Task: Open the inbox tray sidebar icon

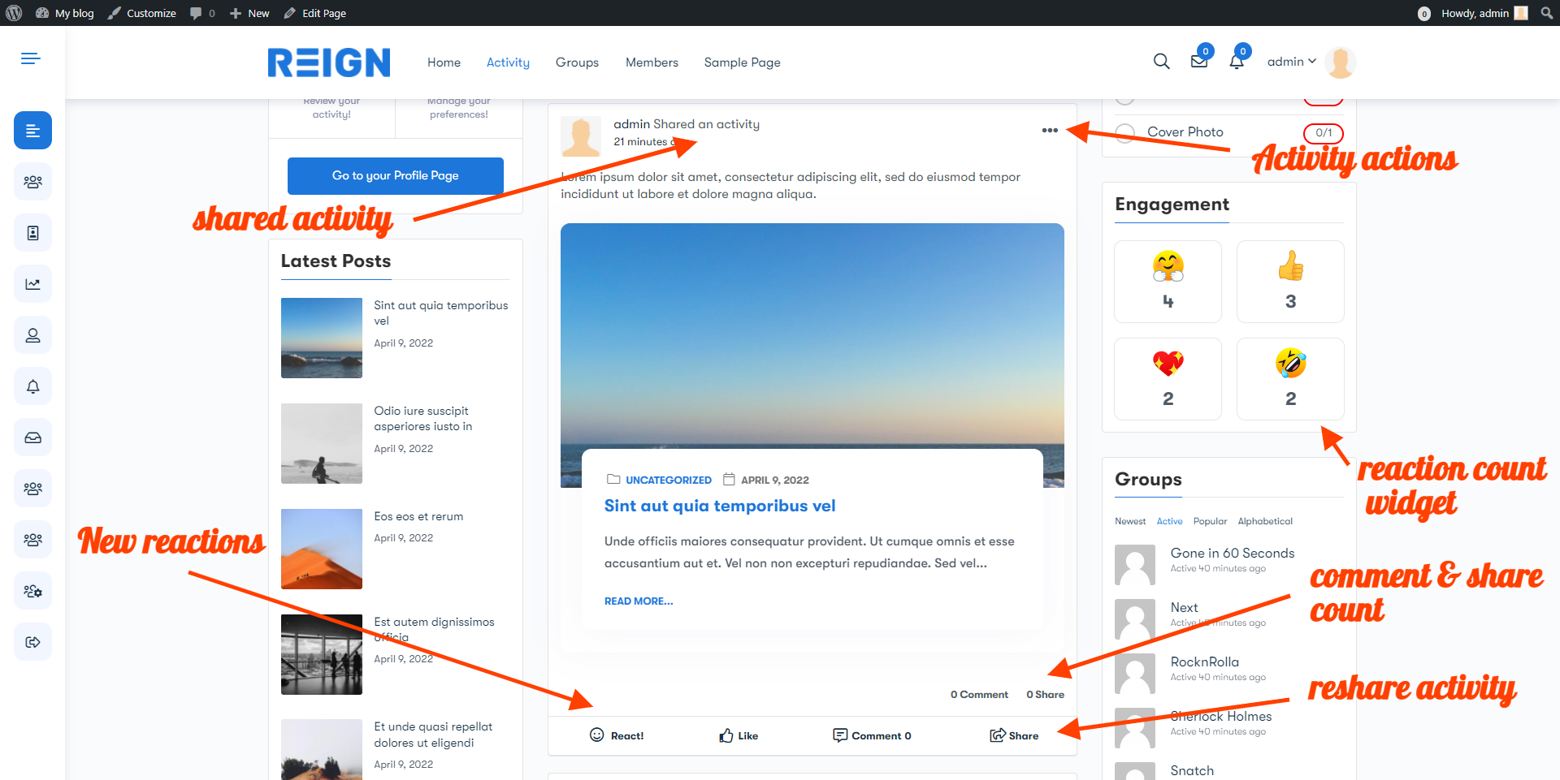Action: point(32,437)
